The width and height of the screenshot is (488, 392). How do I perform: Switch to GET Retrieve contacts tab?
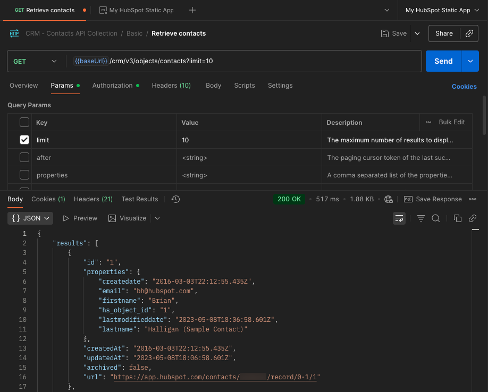(x=45, y=10)
